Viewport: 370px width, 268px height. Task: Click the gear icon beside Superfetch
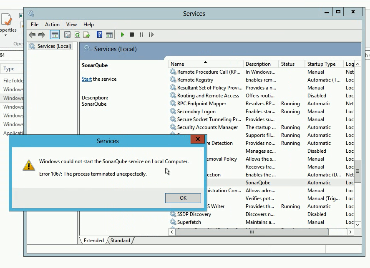click(173, 222)
